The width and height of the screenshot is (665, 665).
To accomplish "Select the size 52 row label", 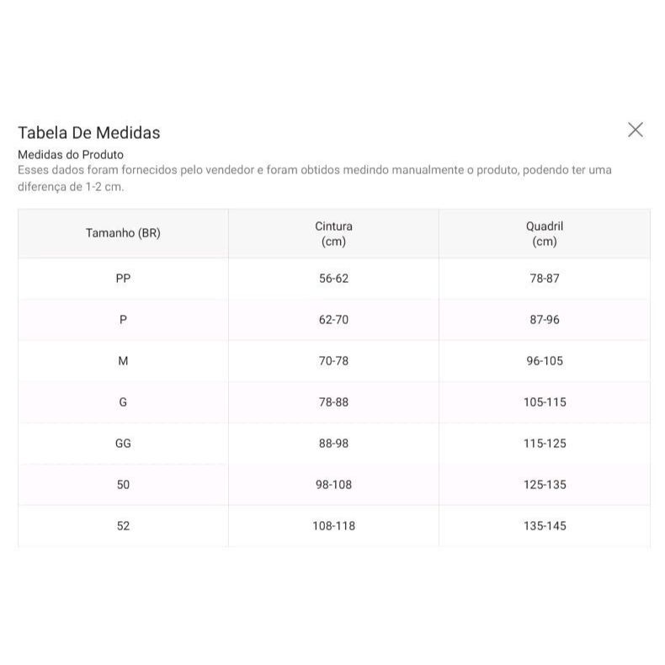I will [123, 526].
